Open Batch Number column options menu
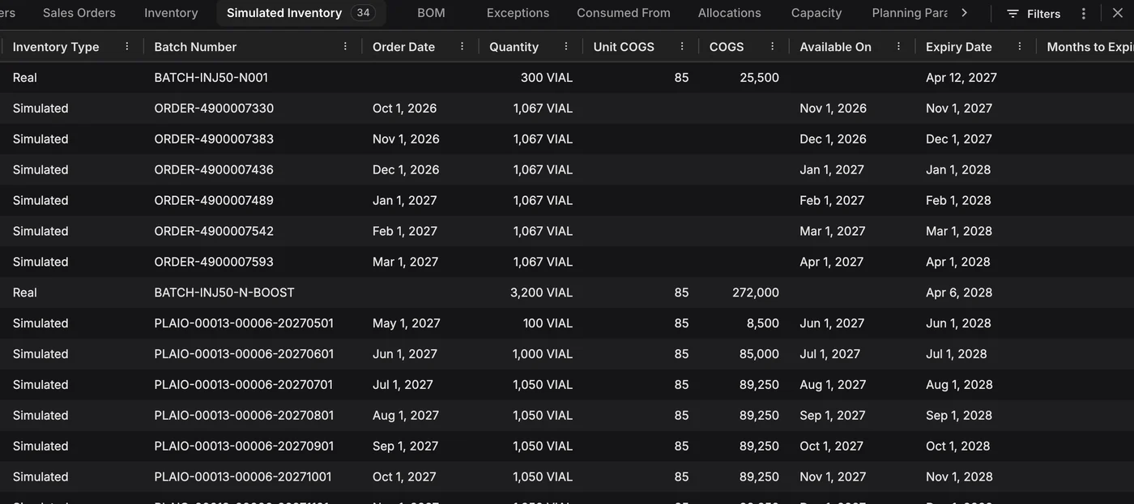Viewport: 1134px width, 504px height. click(345, 47)
